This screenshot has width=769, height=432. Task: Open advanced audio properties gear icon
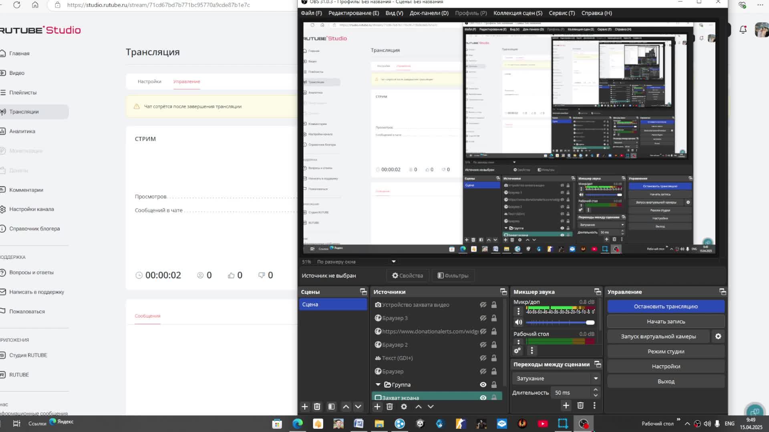click(x=517, y=350)
